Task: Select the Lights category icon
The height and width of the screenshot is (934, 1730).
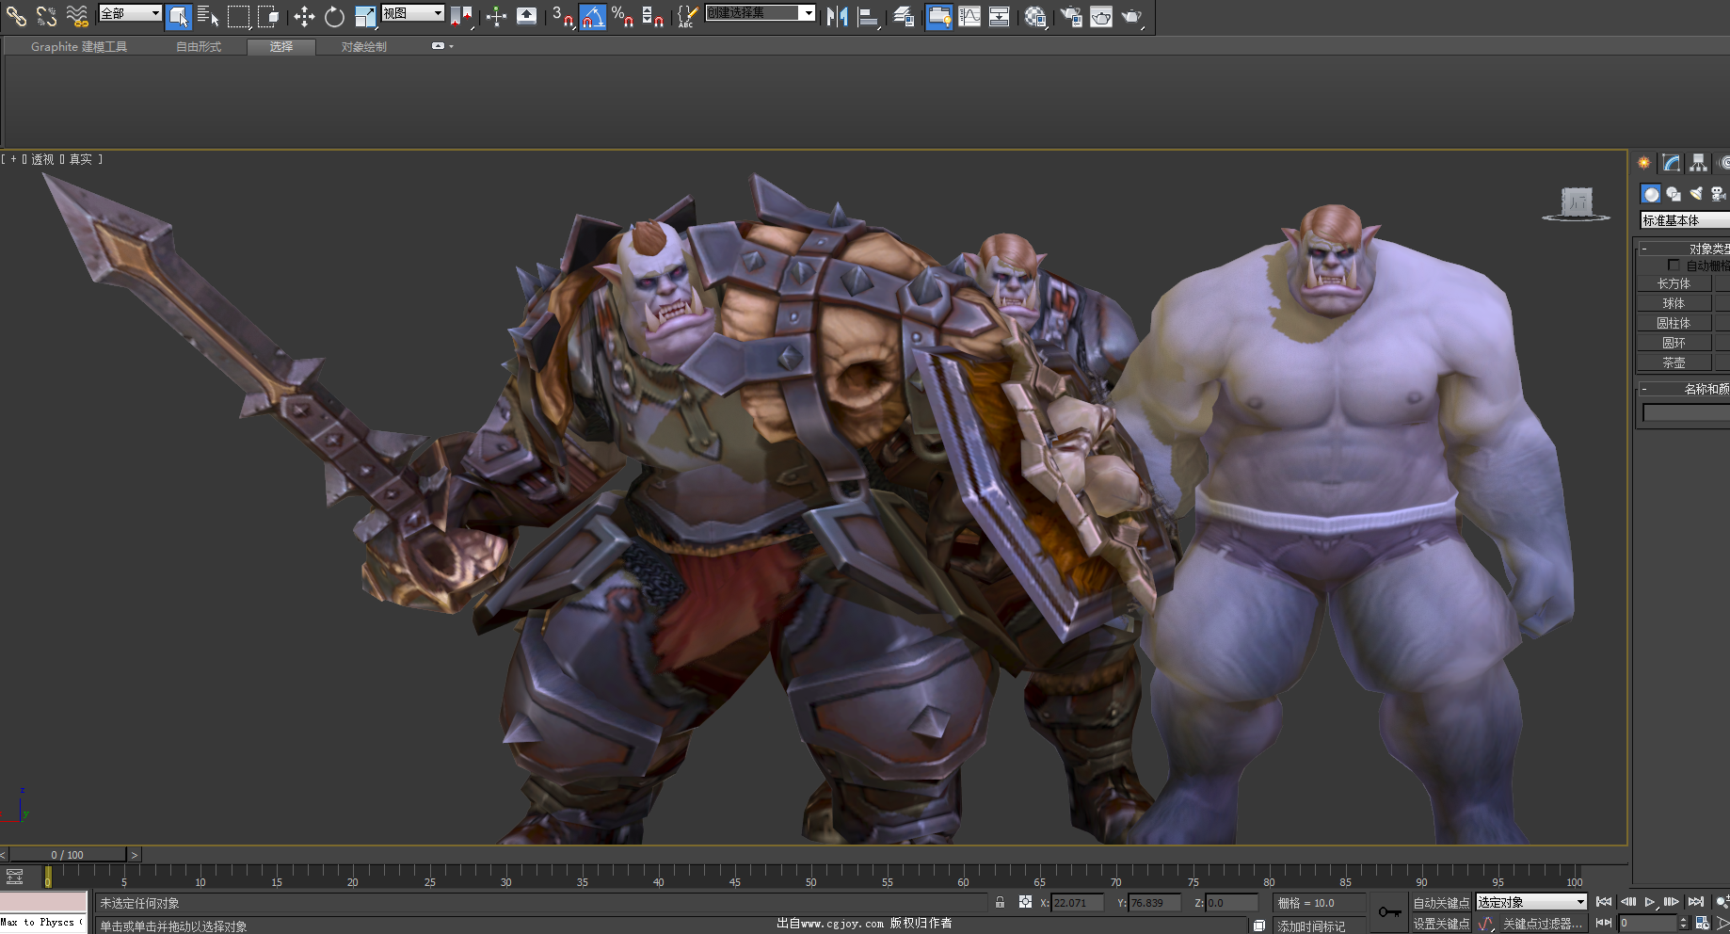Action: (1696, 194)
